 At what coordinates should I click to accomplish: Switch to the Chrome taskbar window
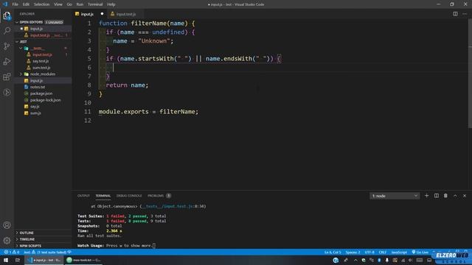click(83, 260)
